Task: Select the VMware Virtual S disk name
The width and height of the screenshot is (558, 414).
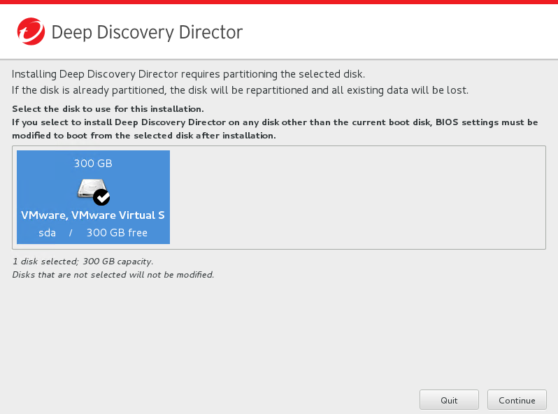Action: coord(93,215)
